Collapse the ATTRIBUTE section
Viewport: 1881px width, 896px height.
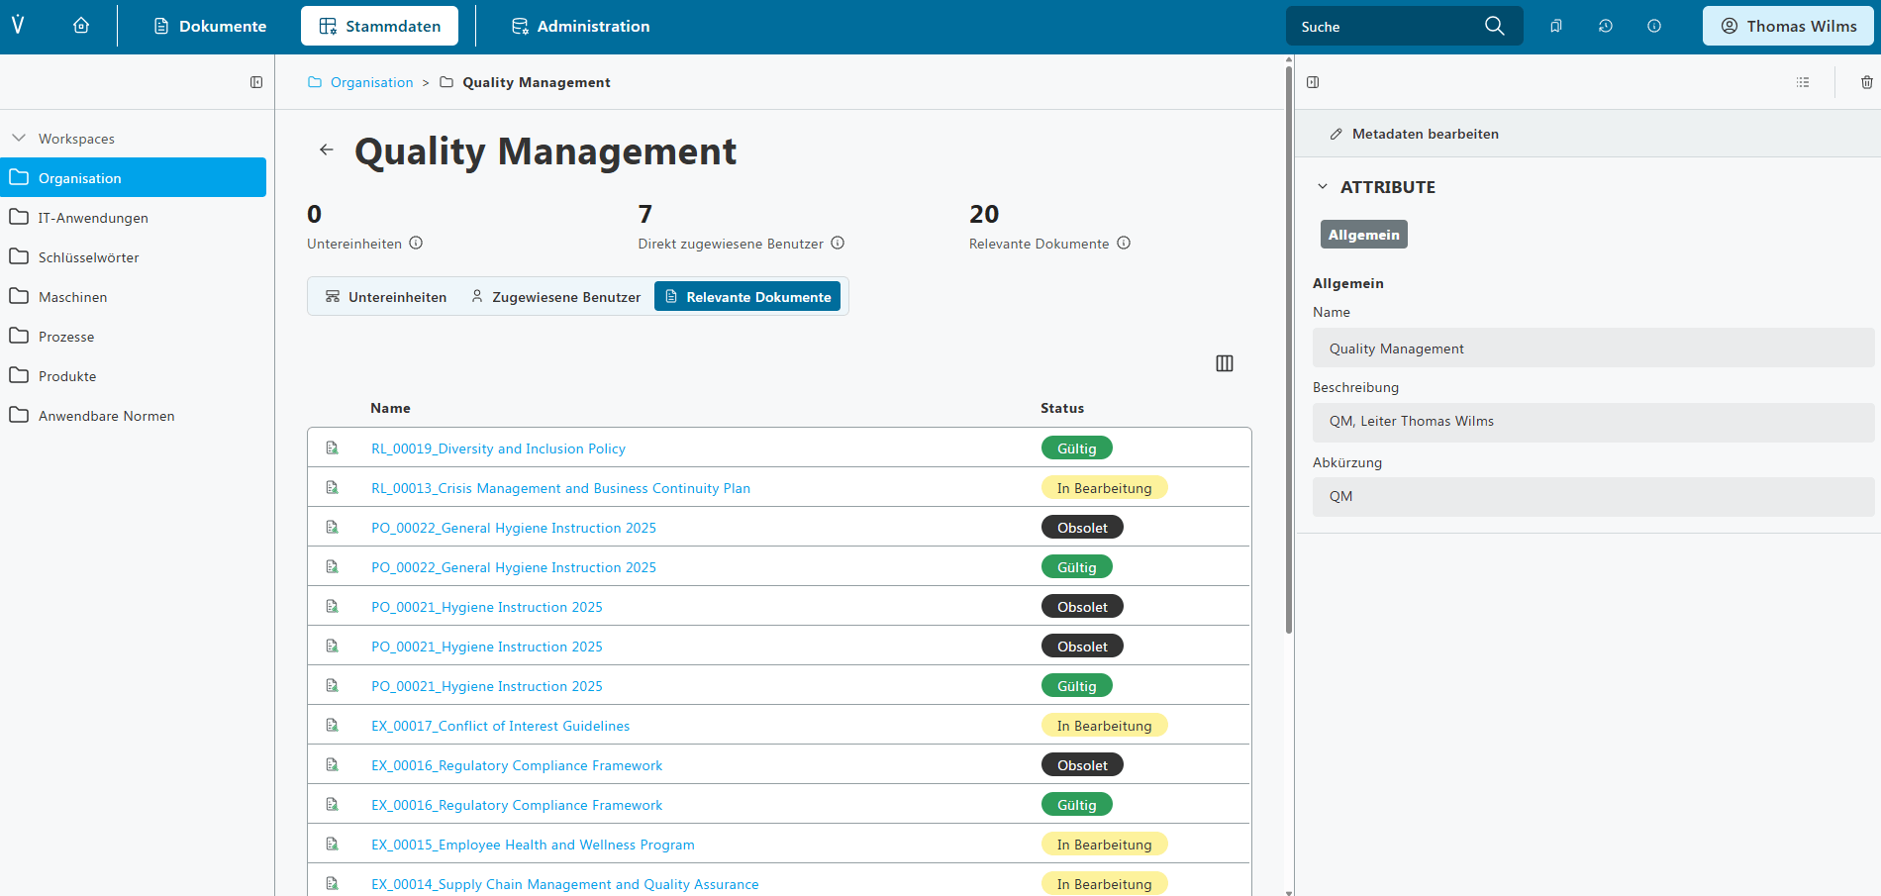tap(1323, 187)
